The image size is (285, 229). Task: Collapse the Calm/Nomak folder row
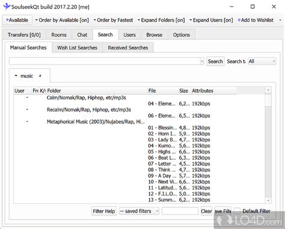point(27,98)
